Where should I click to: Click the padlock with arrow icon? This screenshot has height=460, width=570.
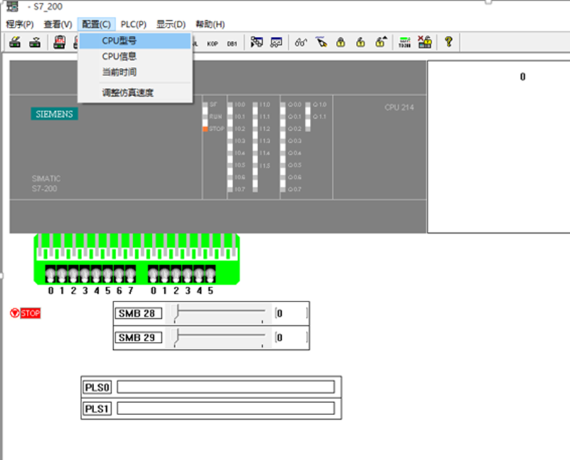point(380,42)
